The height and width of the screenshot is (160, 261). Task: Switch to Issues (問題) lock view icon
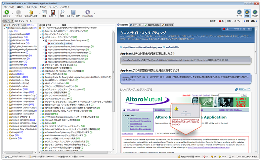(247, 12)
